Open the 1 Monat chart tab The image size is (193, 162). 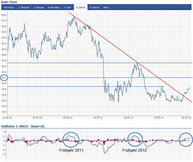click(x=39, y=7)
